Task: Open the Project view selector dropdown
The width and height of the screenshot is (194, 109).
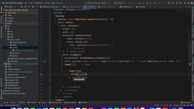Action: coord(10,7)
